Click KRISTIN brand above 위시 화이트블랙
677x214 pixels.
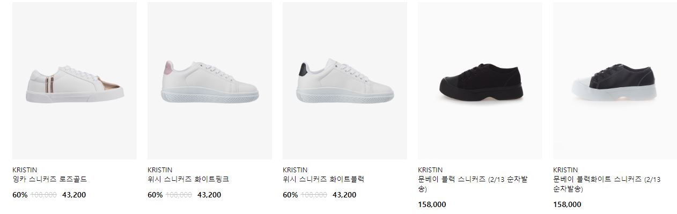(295, 170)
